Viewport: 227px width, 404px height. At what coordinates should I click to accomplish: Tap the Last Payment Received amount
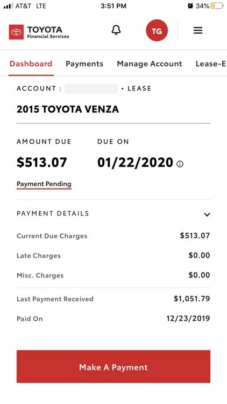[x=191, y=299]
